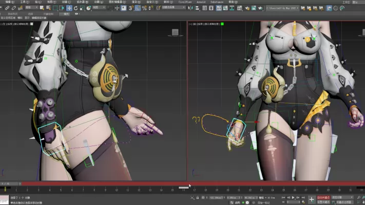Open the 修改器 menu

click(x=83, y=2)
